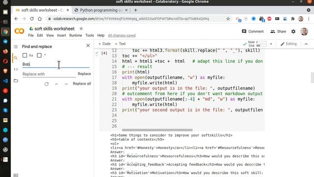Open Visual Studio Code from the dock
Image resolution: width=314 pixels, height=177 pixels.
click(x=5, y=81)
